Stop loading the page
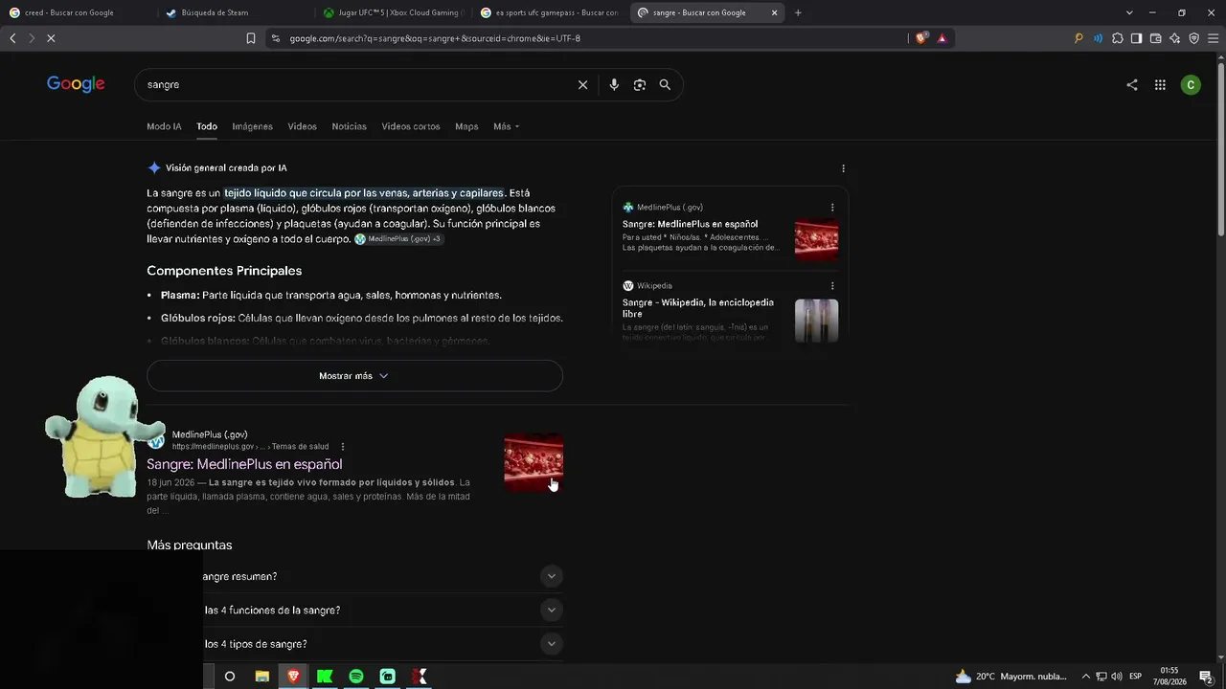1226x689 pixels. [51, 38]
